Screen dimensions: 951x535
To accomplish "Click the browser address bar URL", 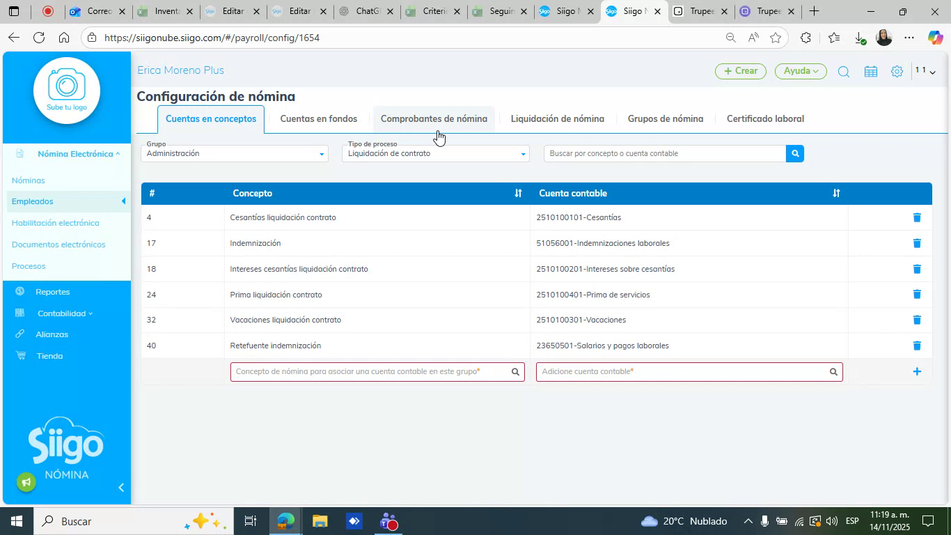I will click(x=212, y=38).
